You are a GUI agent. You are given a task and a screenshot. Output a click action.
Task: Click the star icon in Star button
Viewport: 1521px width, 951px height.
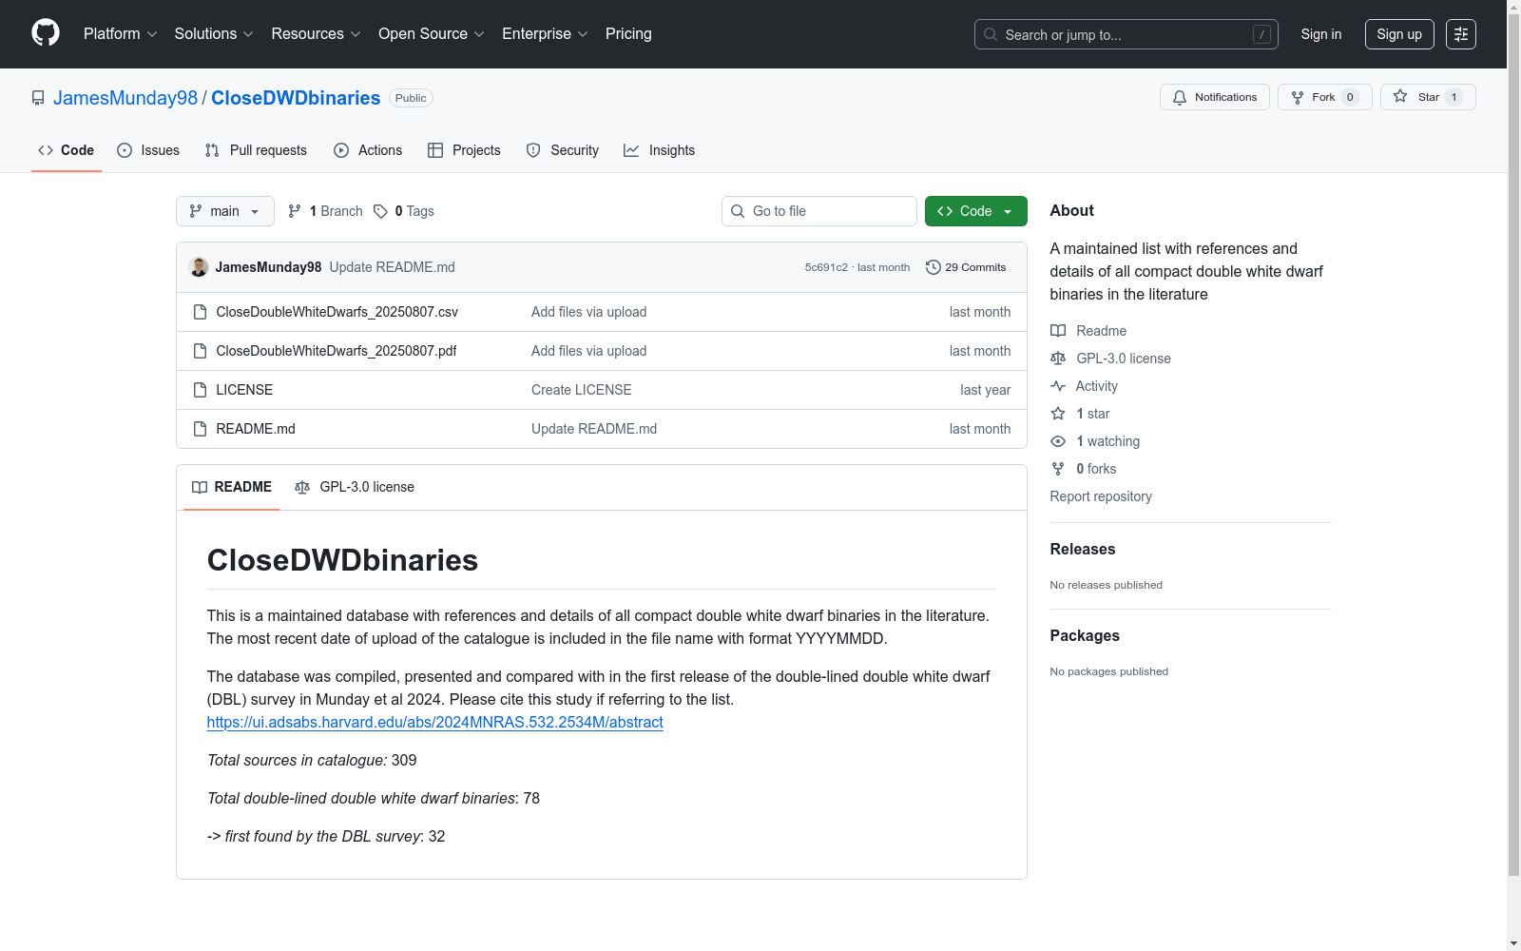click(x=1400, y=96)
